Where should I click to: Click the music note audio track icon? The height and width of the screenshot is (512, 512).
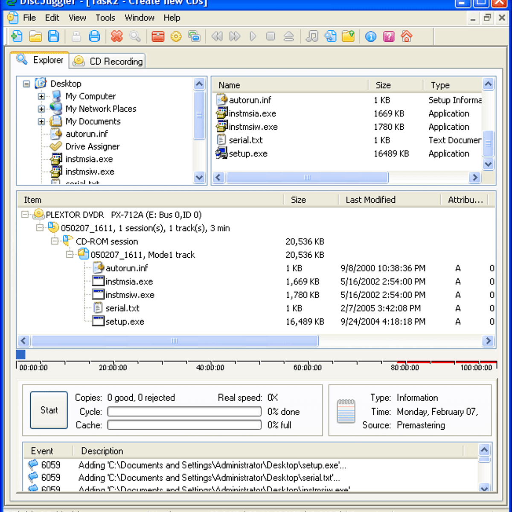(x=312, y=37)
